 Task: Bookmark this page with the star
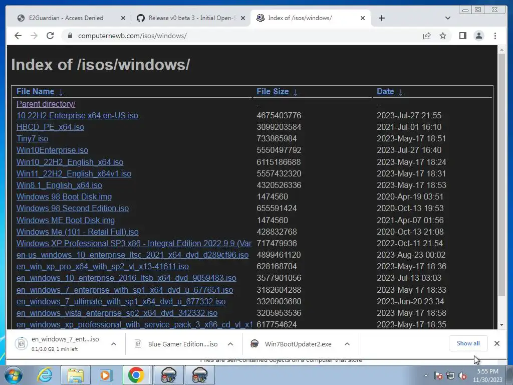pyautogui.click(x=443, y=36)
